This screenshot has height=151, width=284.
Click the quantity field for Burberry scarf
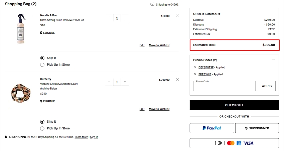[117, 82]
